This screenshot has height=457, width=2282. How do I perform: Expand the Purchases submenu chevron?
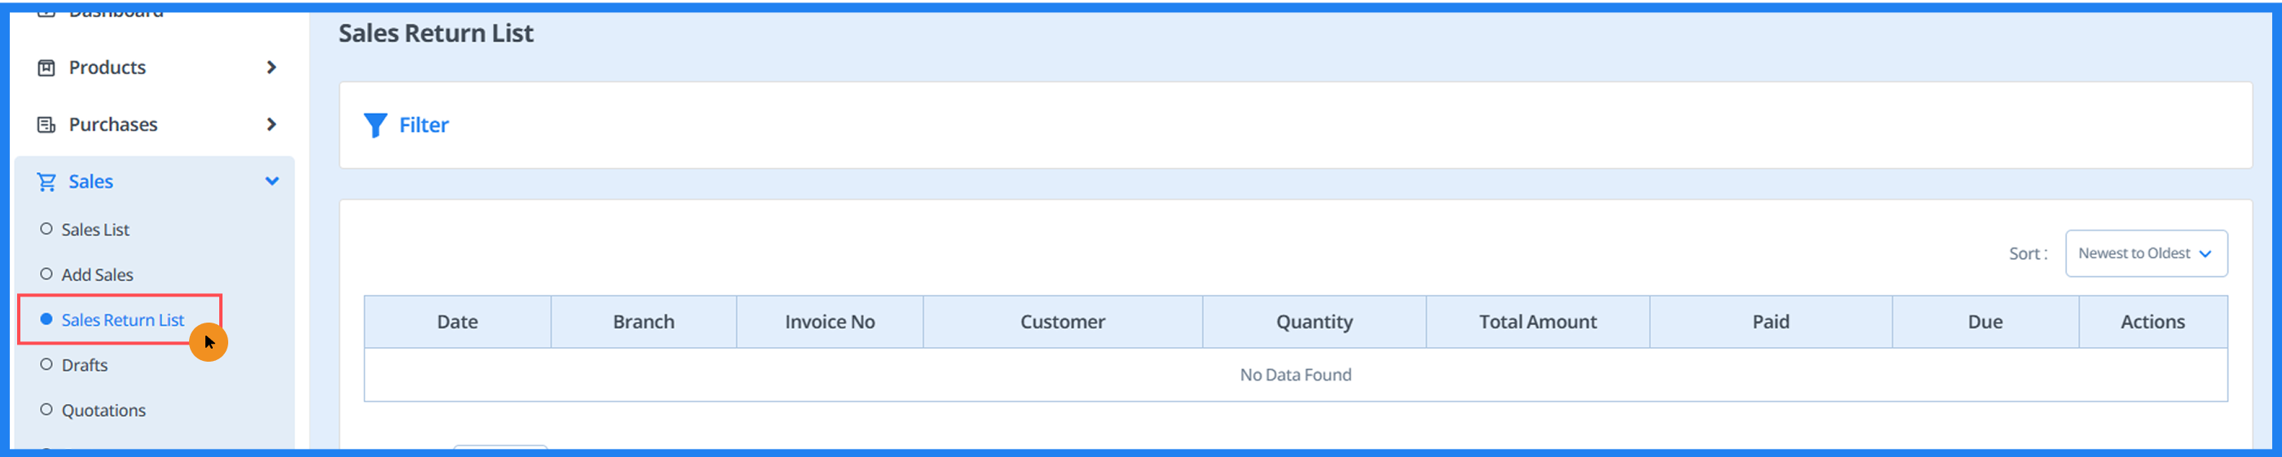271,125
